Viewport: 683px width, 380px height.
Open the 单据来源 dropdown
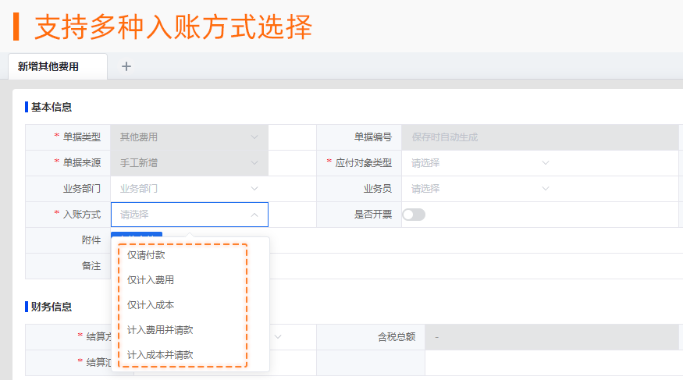click(x=189, y=163)
